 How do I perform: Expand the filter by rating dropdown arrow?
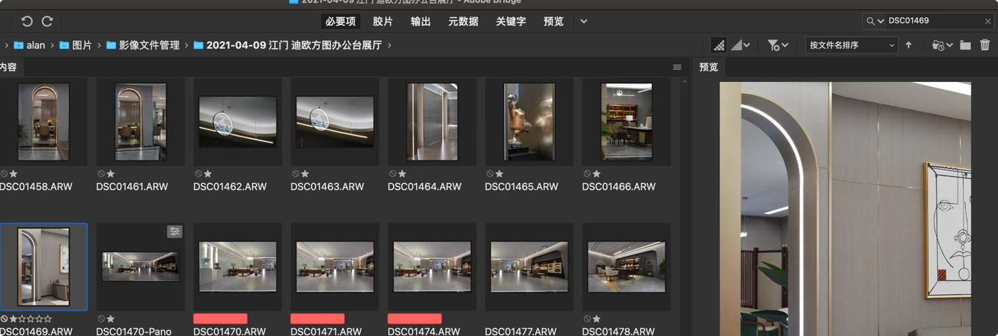point(785,45)
